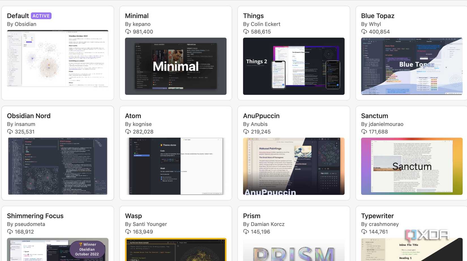467x261 pixels.
Task: Click the download icon on Obsidian Nord's card
Action: tap(10, 132)
